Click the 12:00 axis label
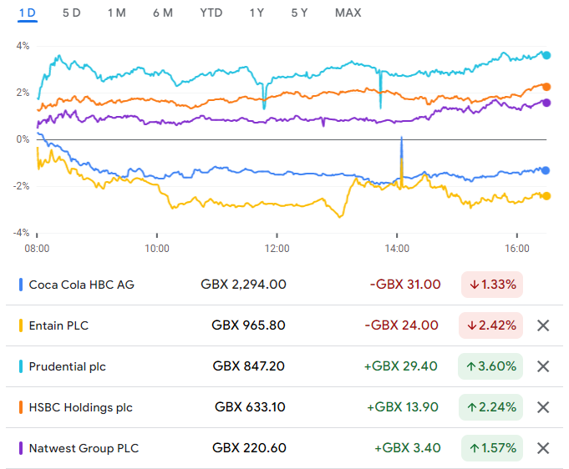Screen dimensions: 569x469 pyautogui.click(x=277, y=249)
